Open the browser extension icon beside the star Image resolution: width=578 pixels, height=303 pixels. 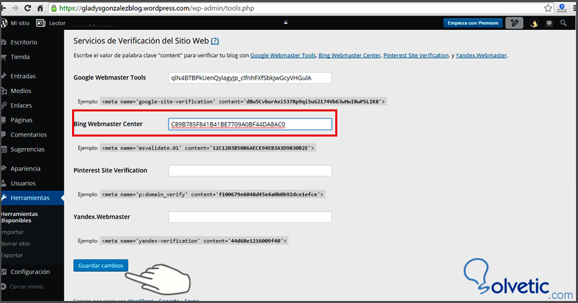[x=562, y=7]
